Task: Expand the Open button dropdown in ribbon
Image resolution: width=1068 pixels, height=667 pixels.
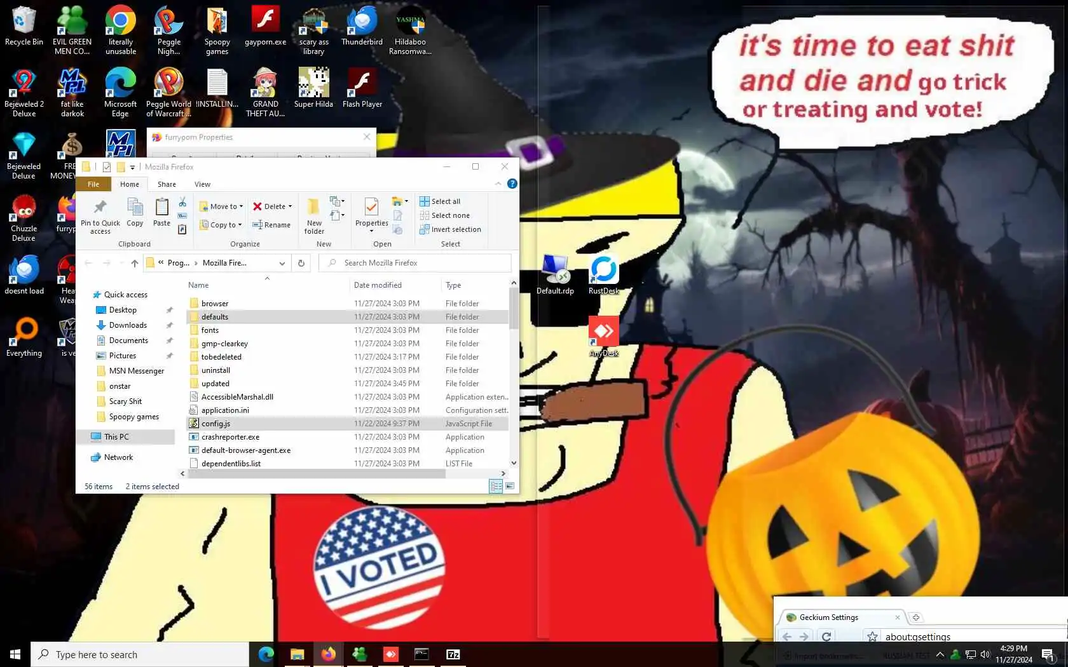Action: (x=400, y=201)
